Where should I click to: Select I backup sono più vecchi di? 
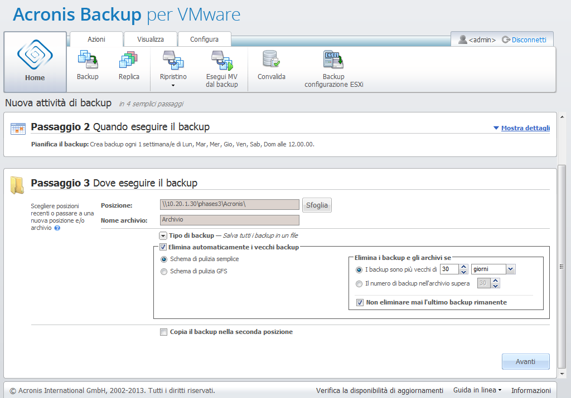tap(359, 270)
